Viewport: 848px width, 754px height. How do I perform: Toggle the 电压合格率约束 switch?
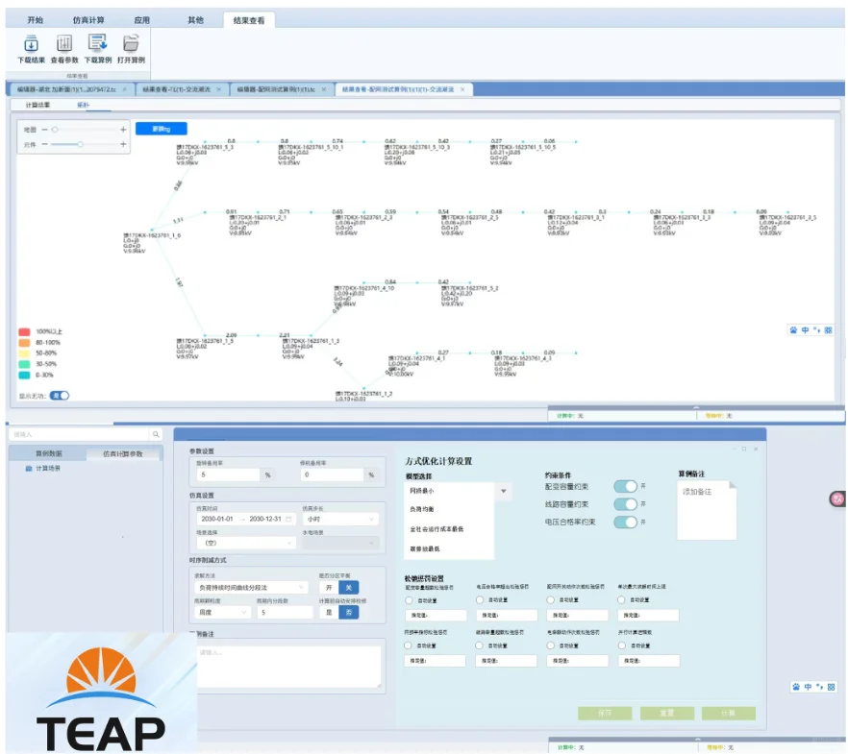click(626, 523)
